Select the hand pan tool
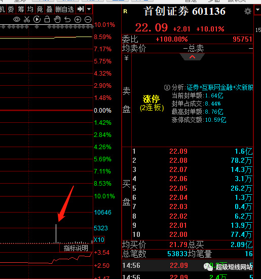261x279 pixels. [57, 19]
